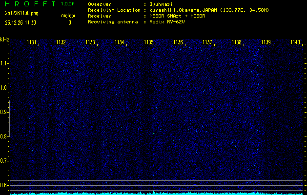Click the 1.0 kHz axis label

[4, 88]
